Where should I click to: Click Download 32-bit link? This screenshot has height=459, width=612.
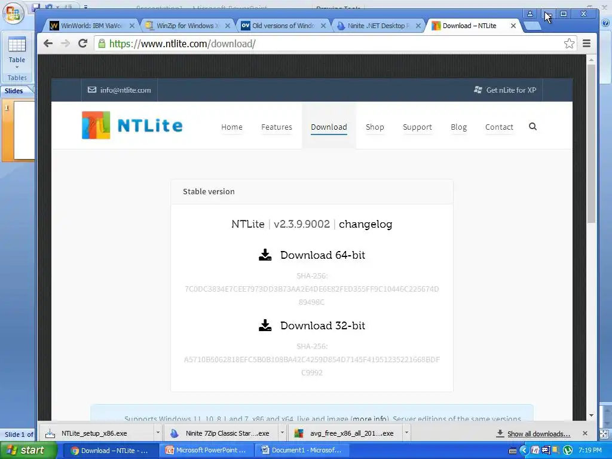[322, 326]
